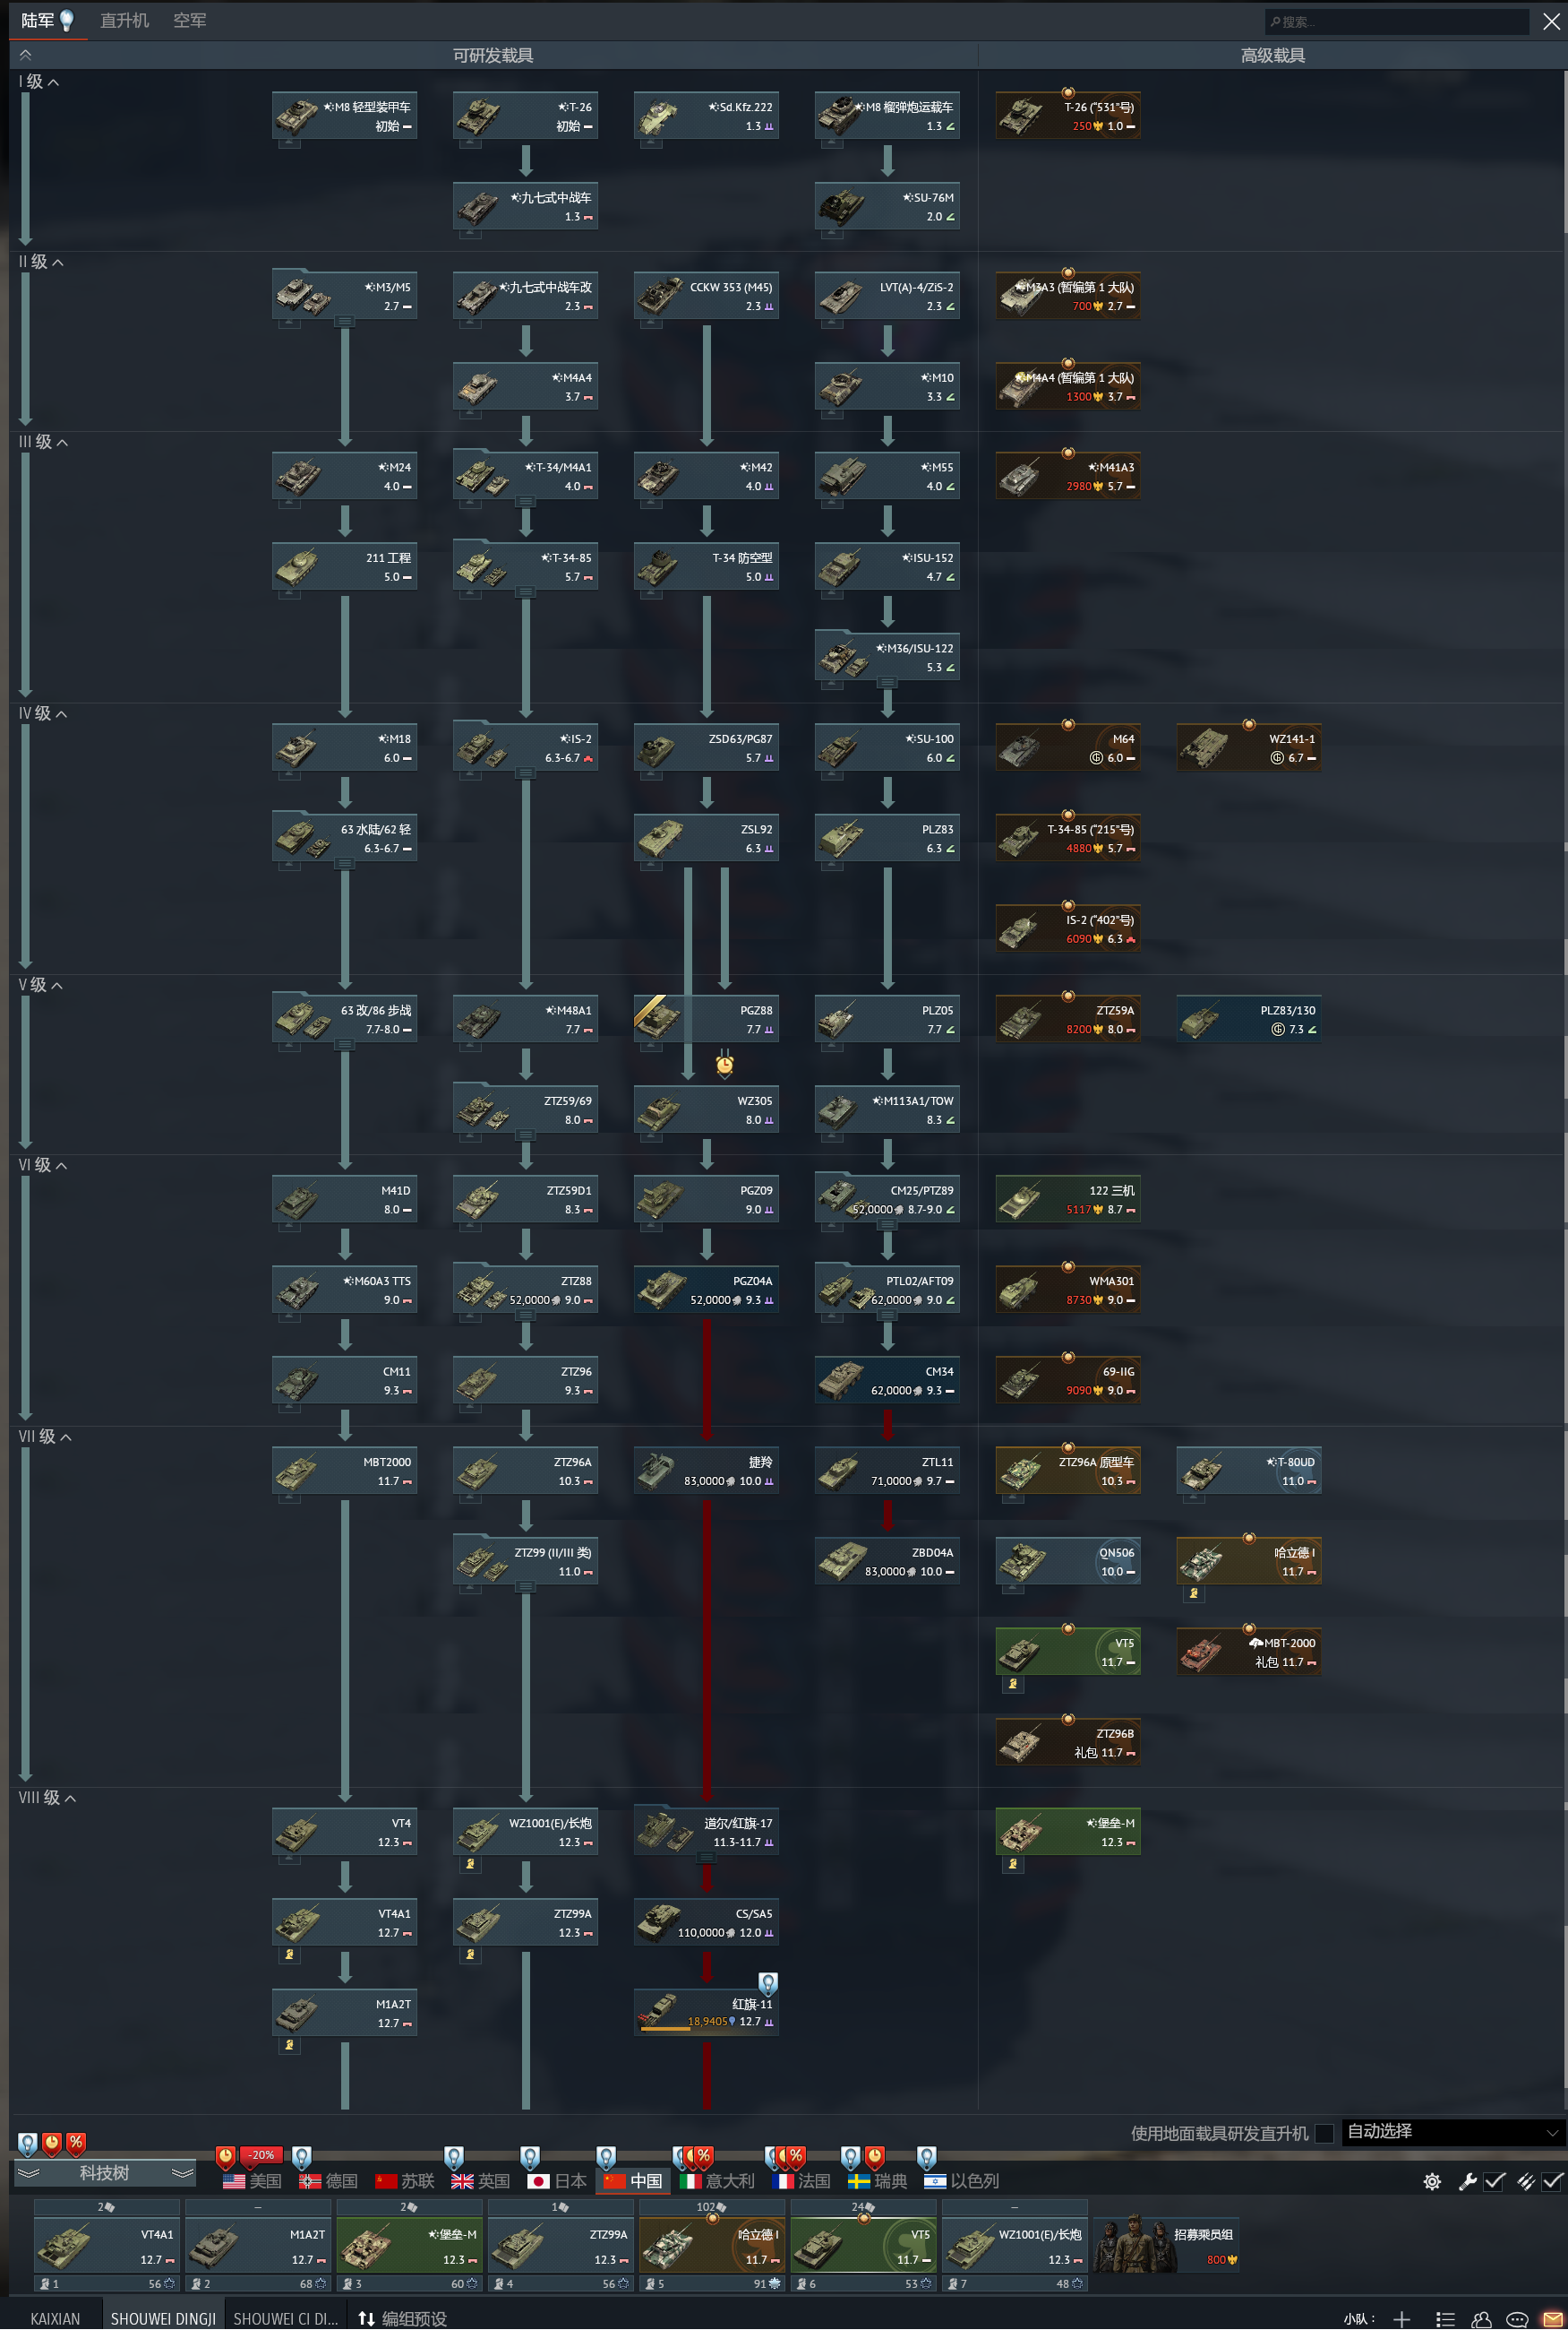This screenshot has height=2330, width=1568.
Task: Toggle 使用地面载具研发直升机 checkbox
Action: 1324,2133
